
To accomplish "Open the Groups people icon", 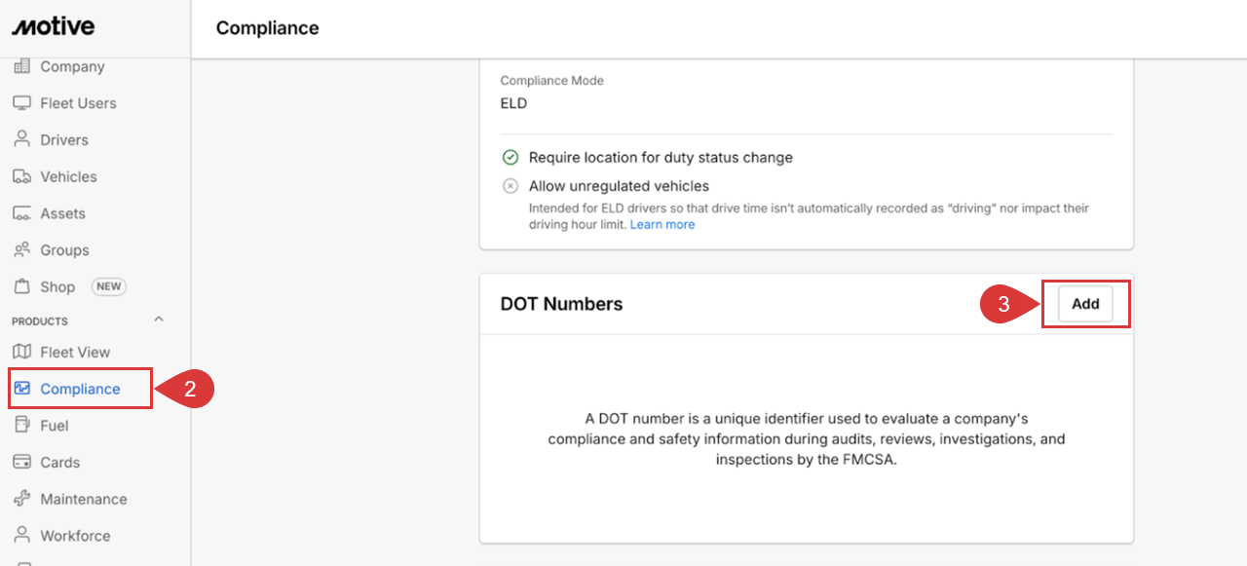I will pos(21,250).
